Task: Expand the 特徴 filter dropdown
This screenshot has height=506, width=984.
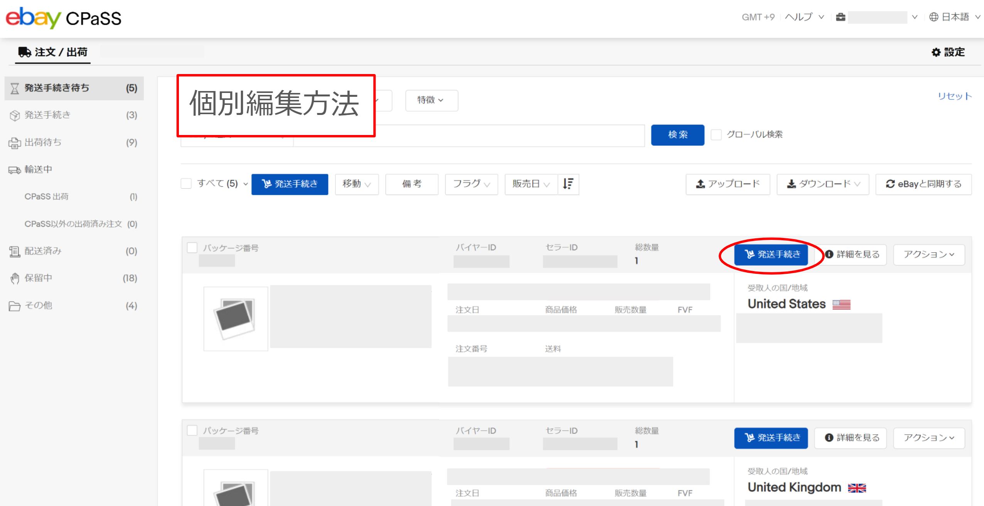Action: [431, 100]
